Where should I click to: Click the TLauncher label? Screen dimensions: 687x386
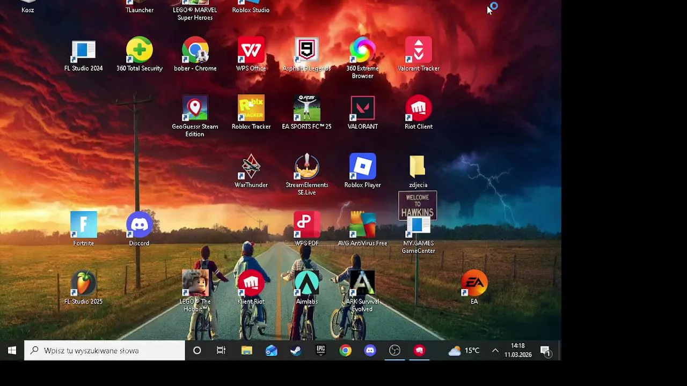[140, 10]
